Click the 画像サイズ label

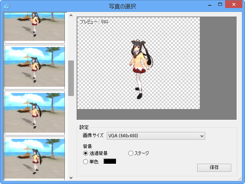click(x=93, y=135)
